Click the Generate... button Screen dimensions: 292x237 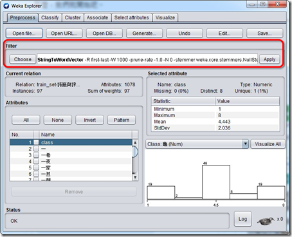144,33
